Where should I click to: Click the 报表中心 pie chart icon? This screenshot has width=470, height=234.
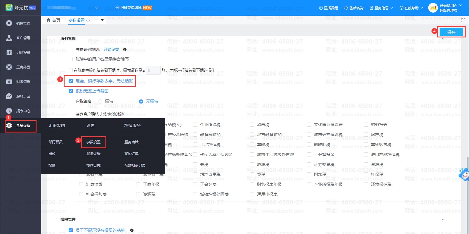9,111
